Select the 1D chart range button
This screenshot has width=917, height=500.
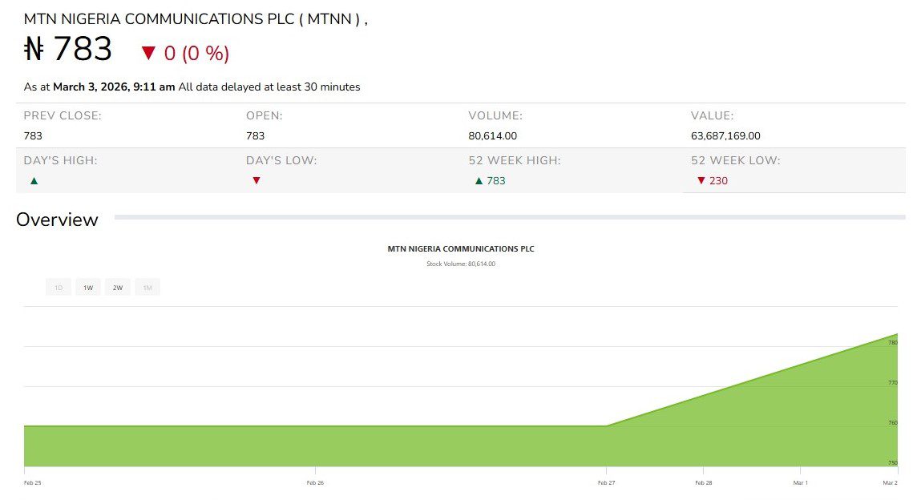coord(59,287)
